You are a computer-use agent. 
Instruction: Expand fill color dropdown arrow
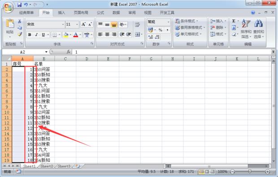pos(70,35)
